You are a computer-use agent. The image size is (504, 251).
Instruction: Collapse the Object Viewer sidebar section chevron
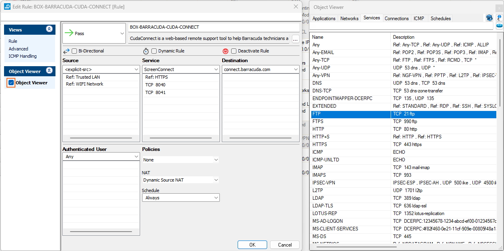click(49, 71)
